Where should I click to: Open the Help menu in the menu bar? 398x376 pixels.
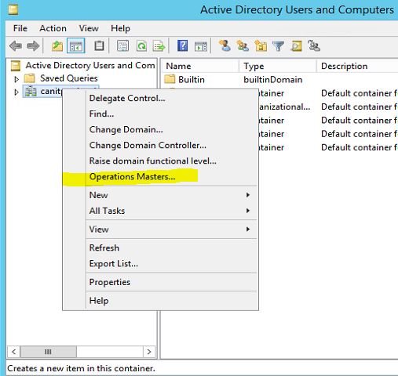click(x=120, y=28)
